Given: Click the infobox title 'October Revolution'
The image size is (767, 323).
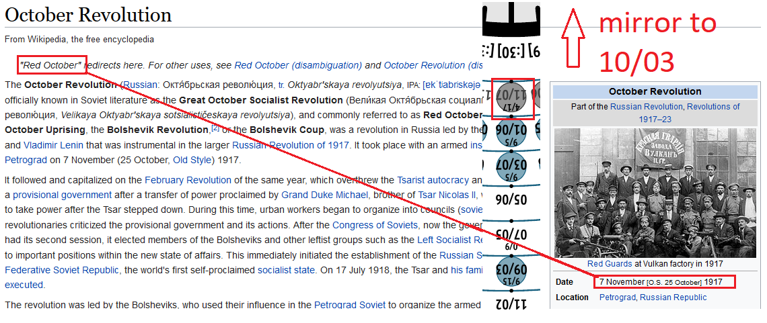Looking at the screenshot, I should pos(655,92).
